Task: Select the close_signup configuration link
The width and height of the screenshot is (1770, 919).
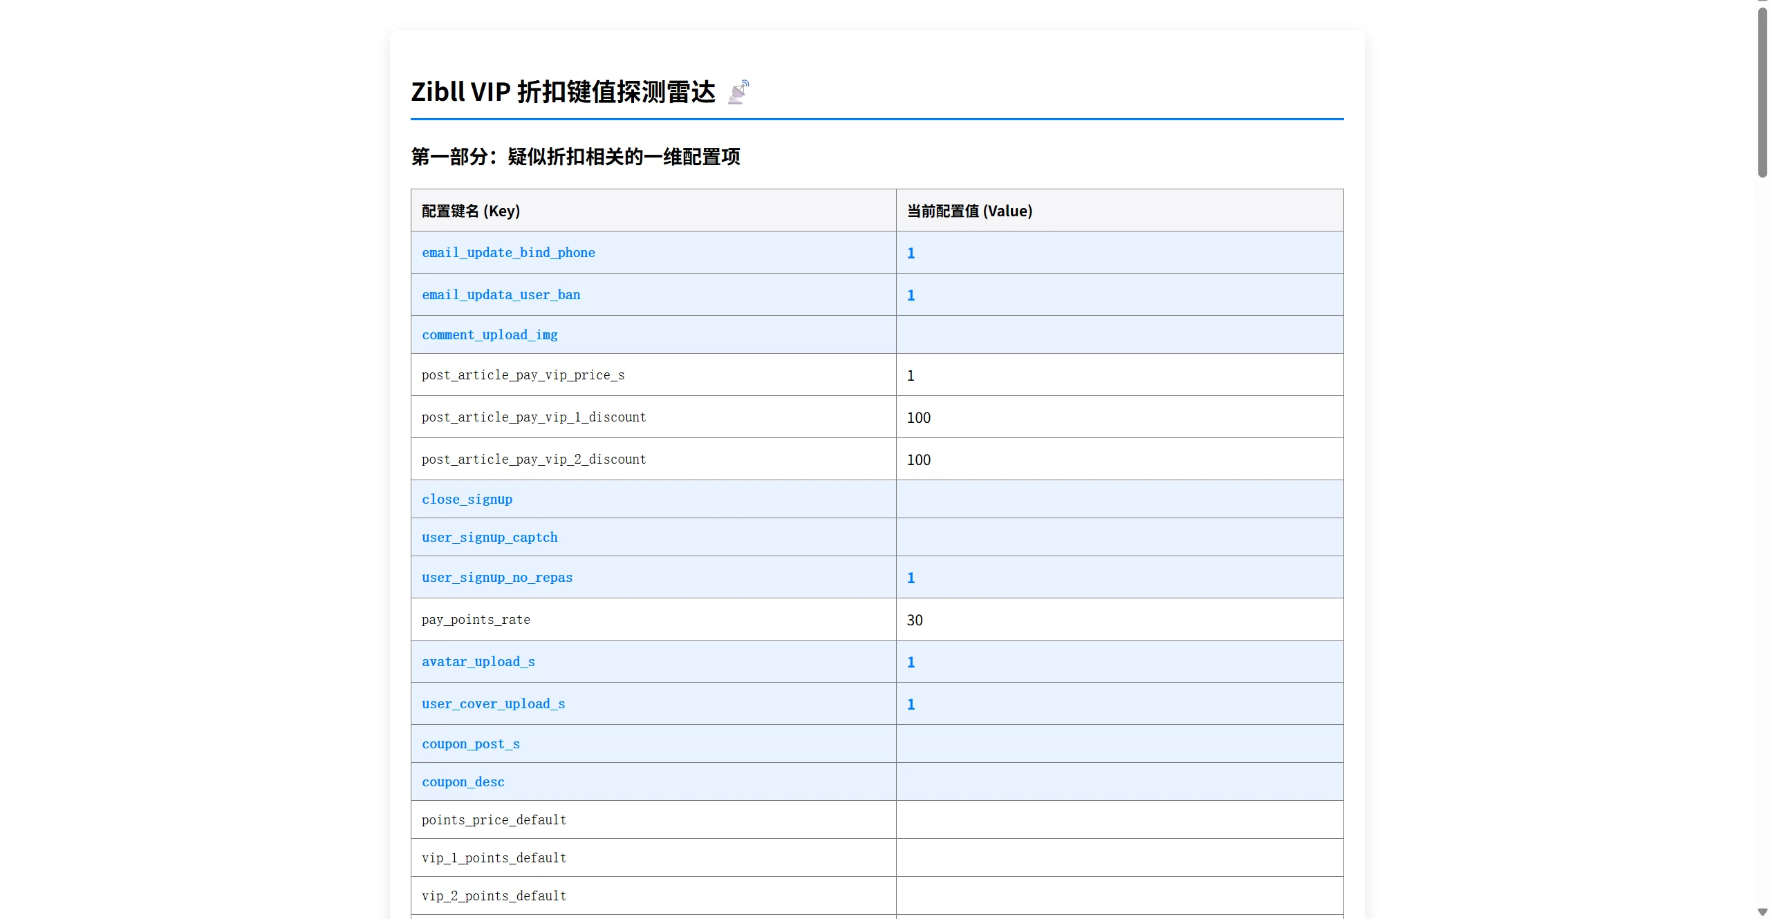Action: pos(467,499)
